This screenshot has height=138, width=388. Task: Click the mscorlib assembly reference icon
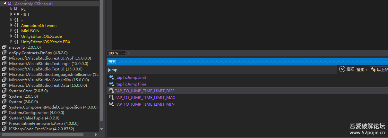click(x=4, y=47)
